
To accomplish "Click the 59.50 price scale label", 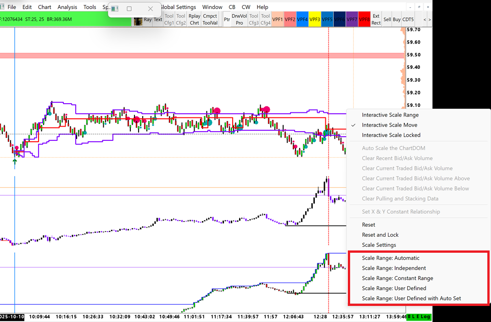I will click(413, 55).
